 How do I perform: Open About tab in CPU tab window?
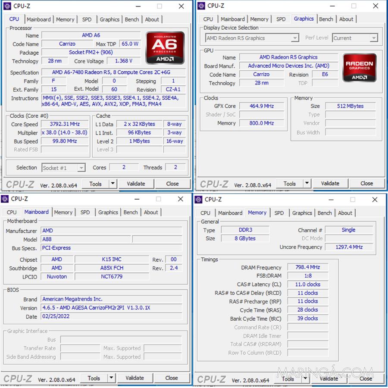[x=152, y=19]
